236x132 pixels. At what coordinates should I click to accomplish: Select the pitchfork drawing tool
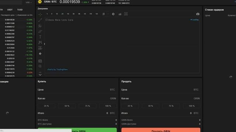[x=40, y=26]
